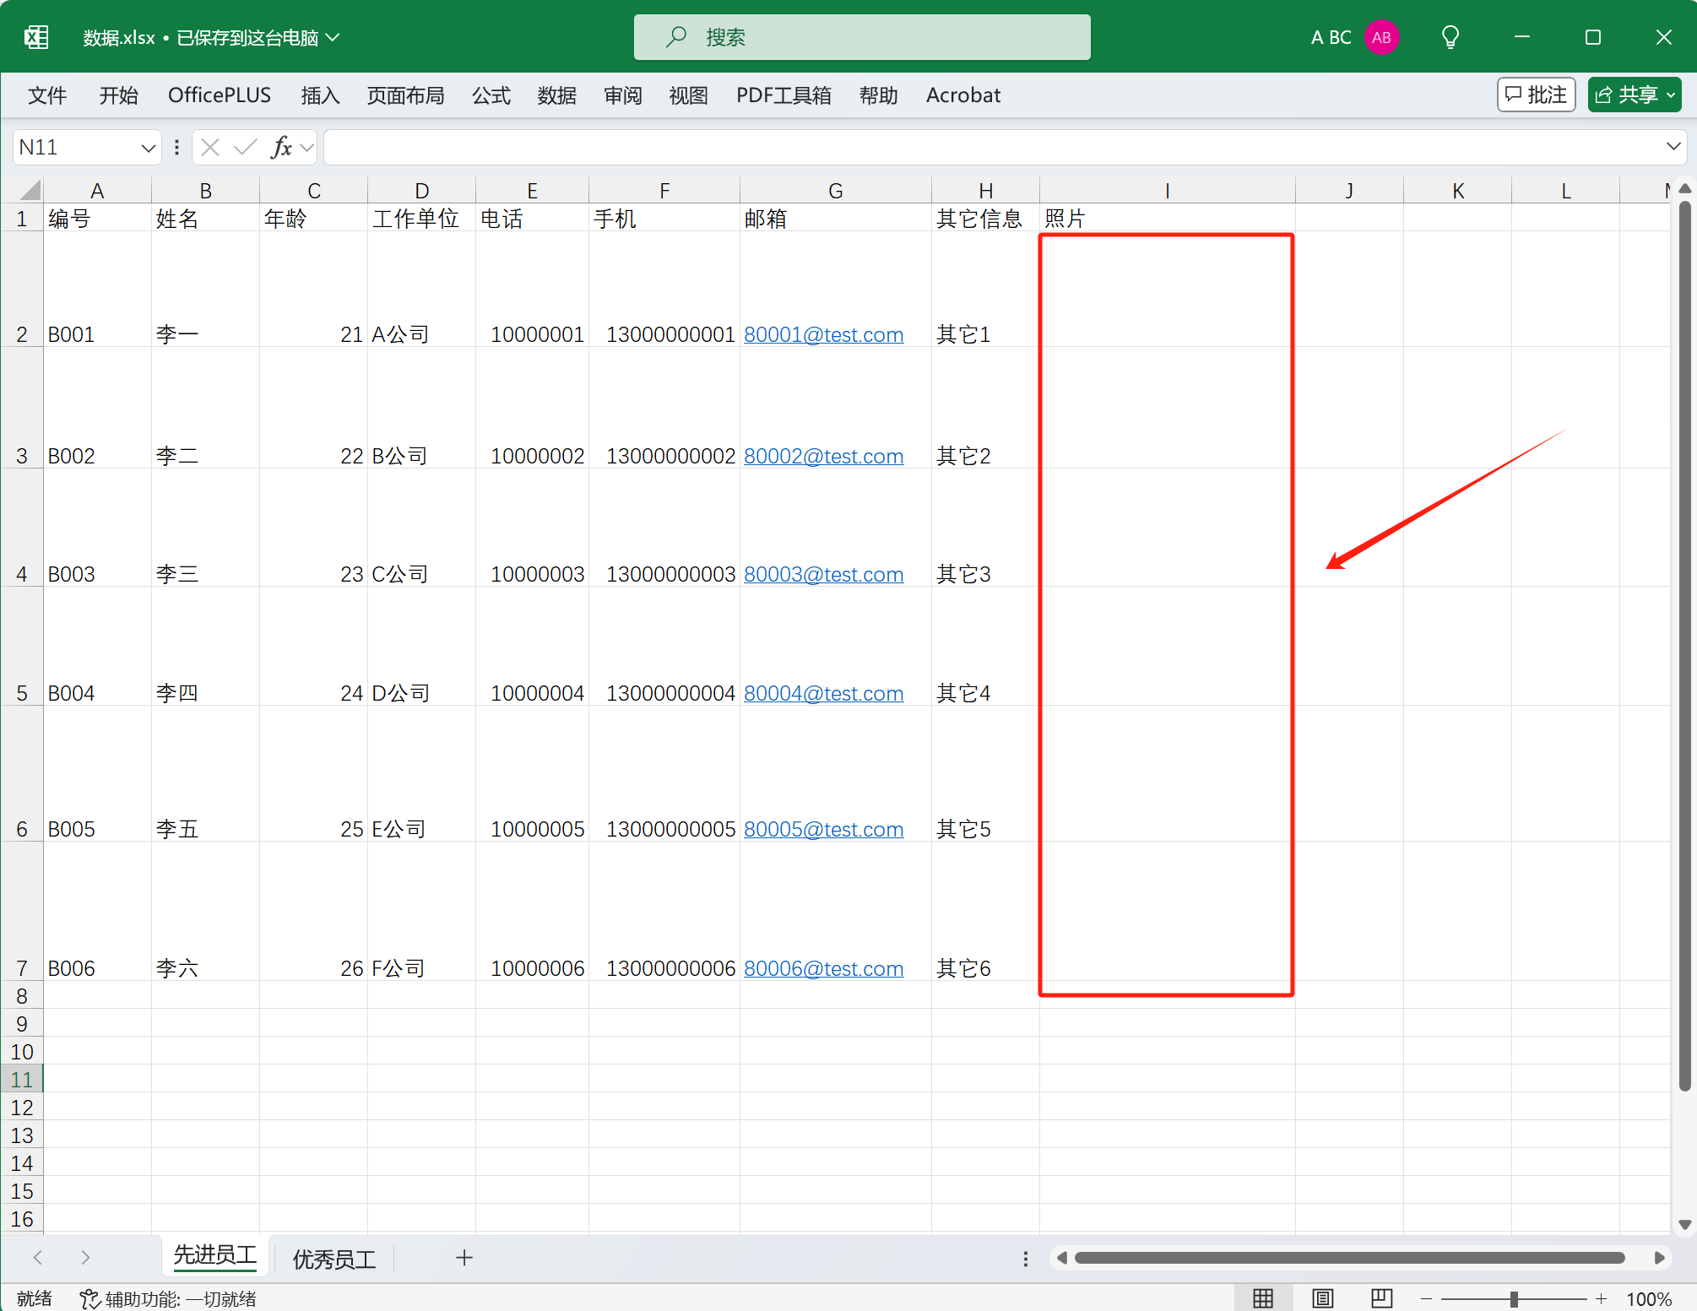Open the 80003@test.com email link

coord(823,575)
